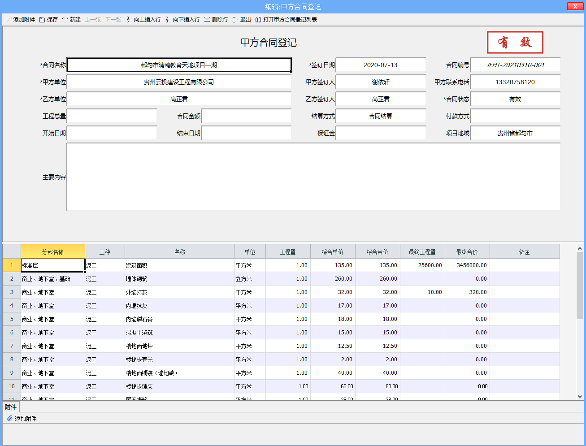Image resolution: width=586 pixels, height=446 pixels.
Task: Click the 退出 exit icon
Action: [x=234, y=20]
